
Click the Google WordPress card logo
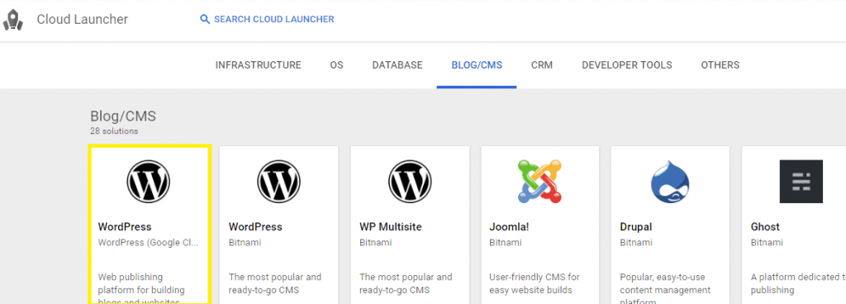point(149,181)
